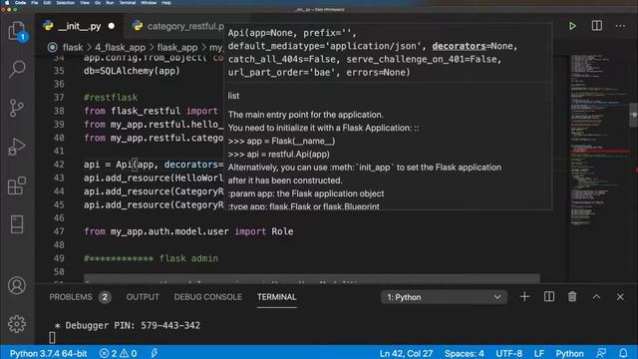Change LF end of line sequence
638x359 pixels.
[x=539, y=353]
